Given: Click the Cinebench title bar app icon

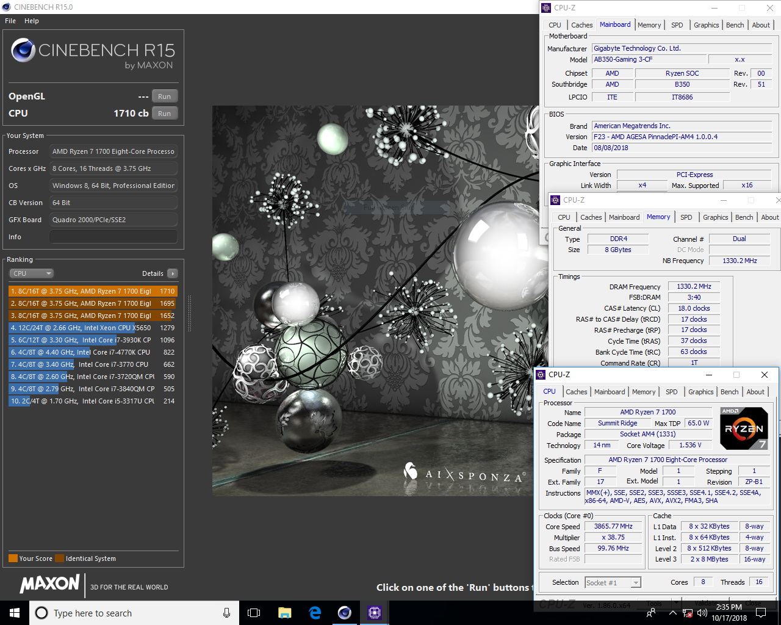Looking at the screenshot, I should pos(7,7).
